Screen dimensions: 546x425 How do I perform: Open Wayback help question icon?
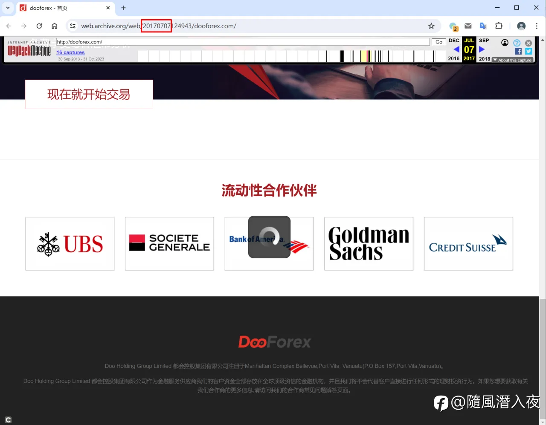click(517, 43)
